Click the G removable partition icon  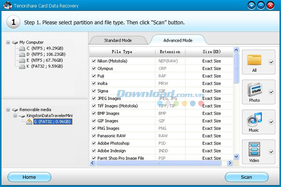[x=29, y=122]
